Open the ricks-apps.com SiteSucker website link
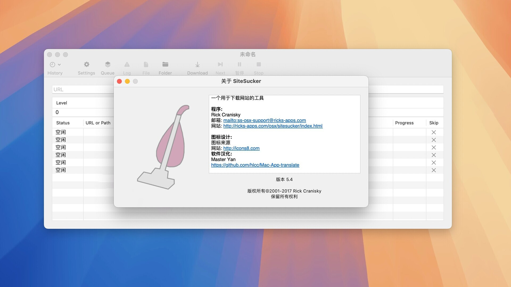 pos(273,126)
